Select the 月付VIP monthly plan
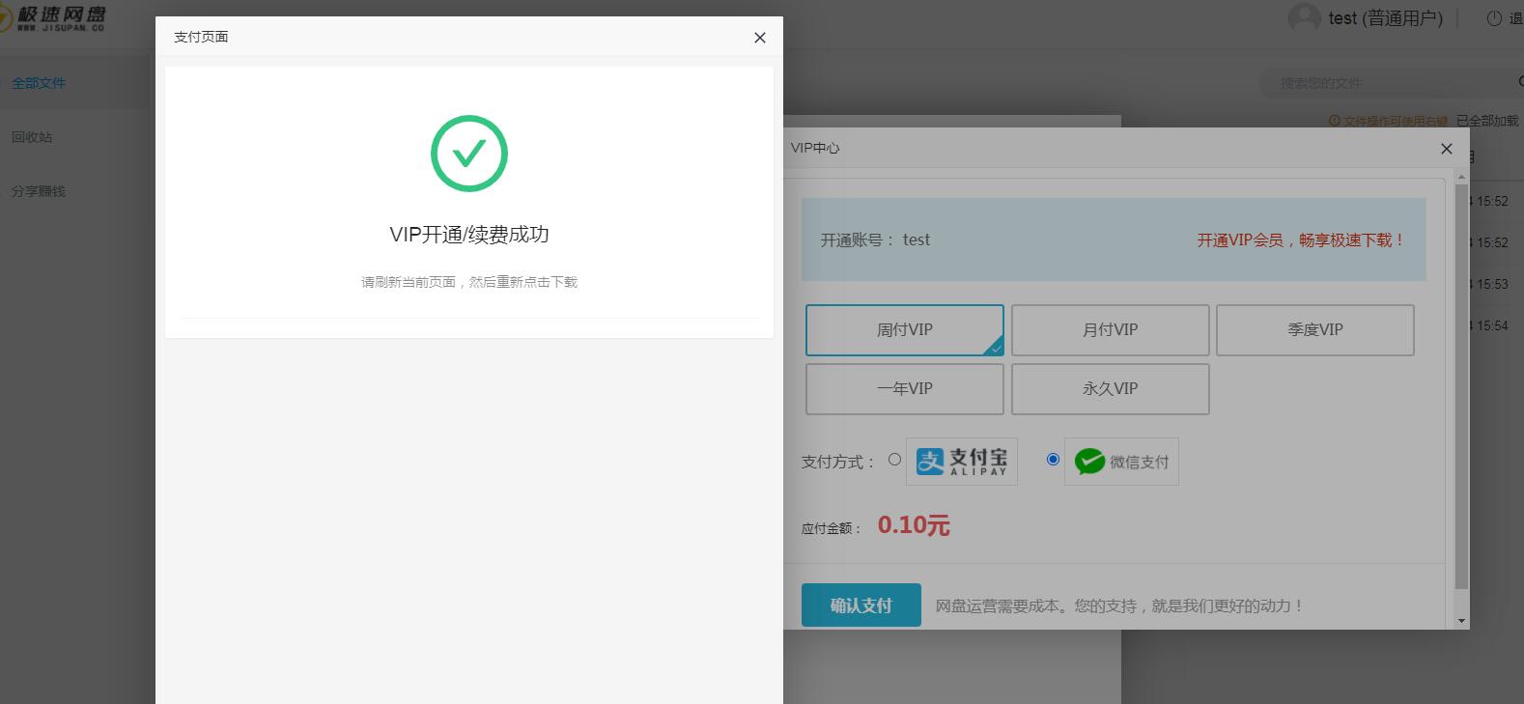The image size is (1524, 704). click(x=1110, y=330)
